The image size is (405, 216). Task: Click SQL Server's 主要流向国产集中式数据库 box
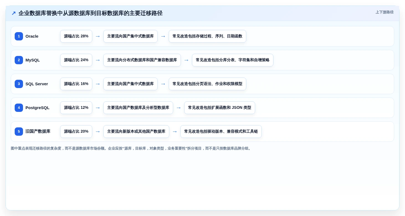130,84
